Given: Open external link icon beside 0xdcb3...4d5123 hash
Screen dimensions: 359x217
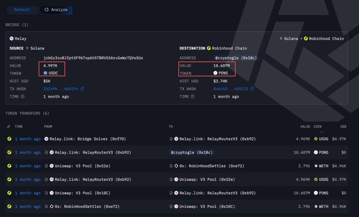Looking at the screenshot, I should [252, 89].
